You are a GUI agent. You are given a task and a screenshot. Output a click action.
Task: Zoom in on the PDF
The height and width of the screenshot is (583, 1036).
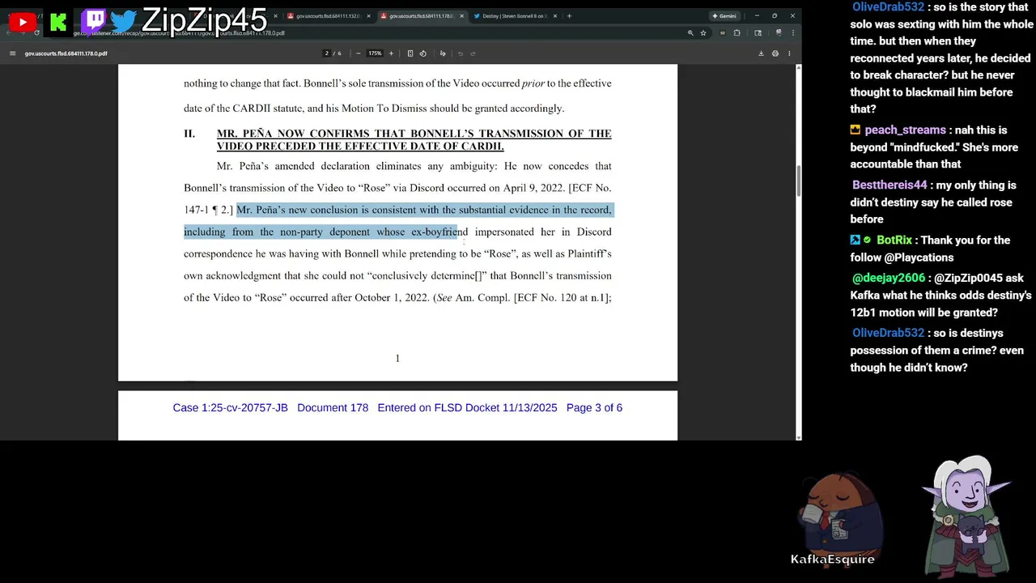pyautogui.click(x=391, y=53)
